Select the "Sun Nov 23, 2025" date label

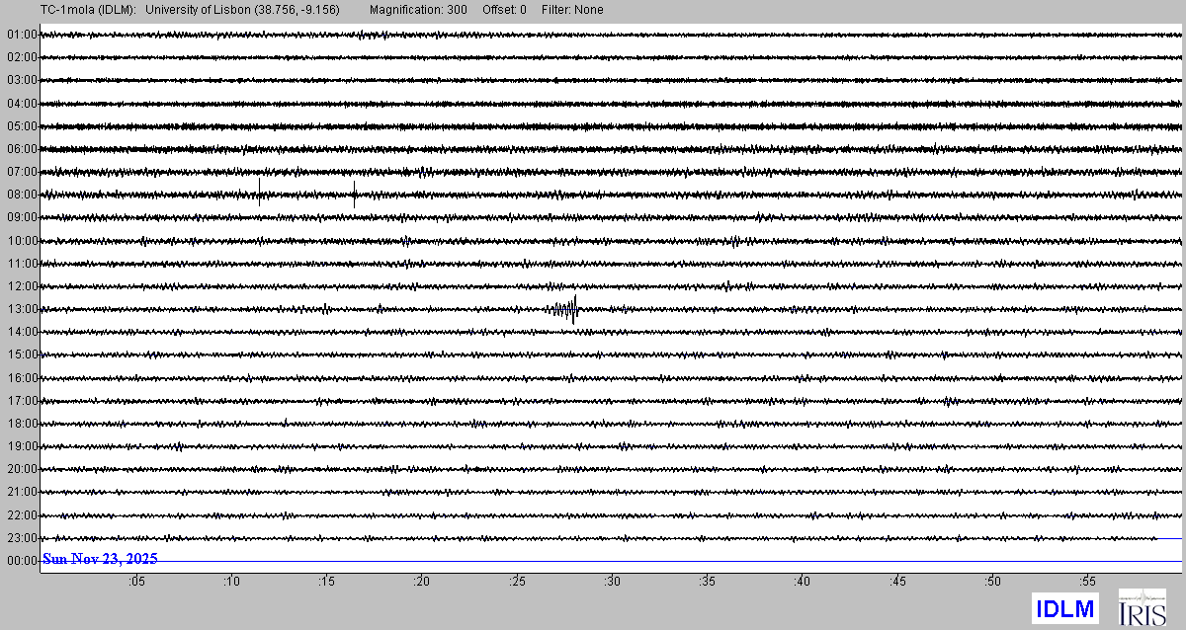[100, 560]
